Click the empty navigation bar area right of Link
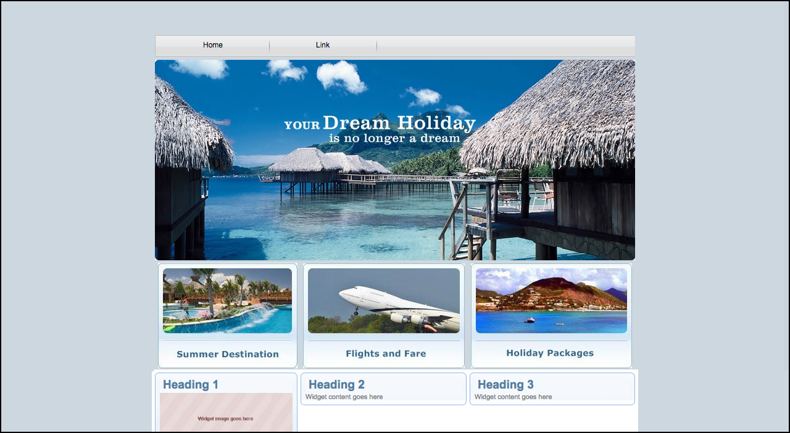The image size is (790, 433). coord(505,46)
